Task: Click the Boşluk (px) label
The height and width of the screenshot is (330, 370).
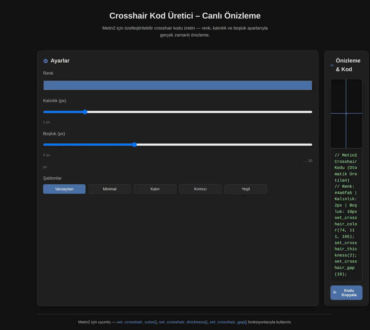Action: coord(54,134)
